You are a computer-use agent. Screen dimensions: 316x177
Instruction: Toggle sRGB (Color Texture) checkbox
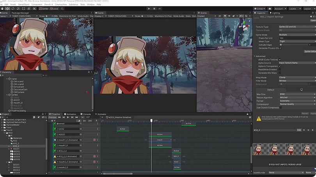click(x=280, y=60)
